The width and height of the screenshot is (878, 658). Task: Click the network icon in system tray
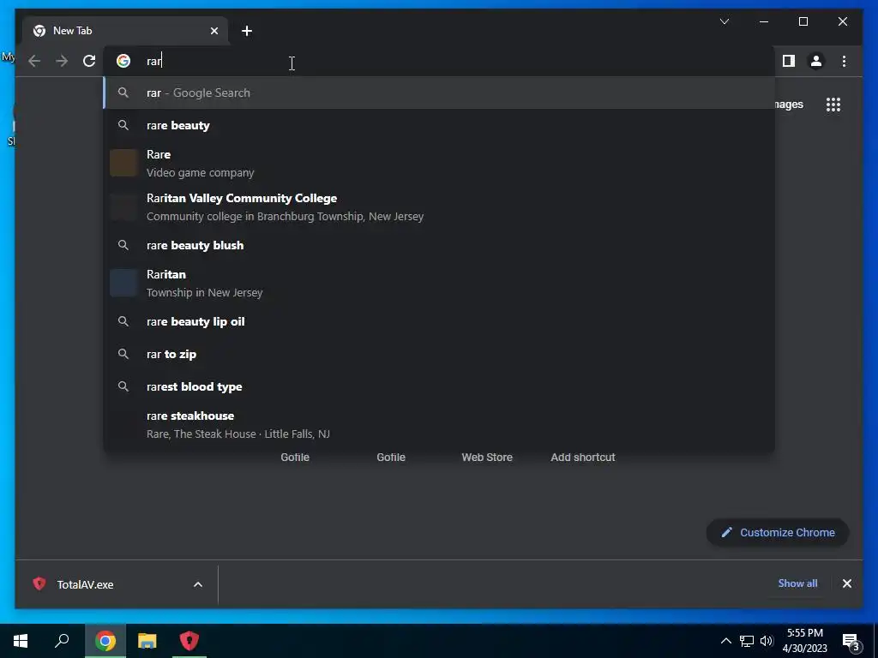(x=747, y=641)
